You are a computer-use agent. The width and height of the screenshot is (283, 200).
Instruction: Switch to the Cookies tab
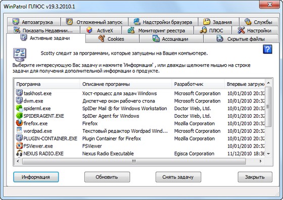(x=112, y=39)
